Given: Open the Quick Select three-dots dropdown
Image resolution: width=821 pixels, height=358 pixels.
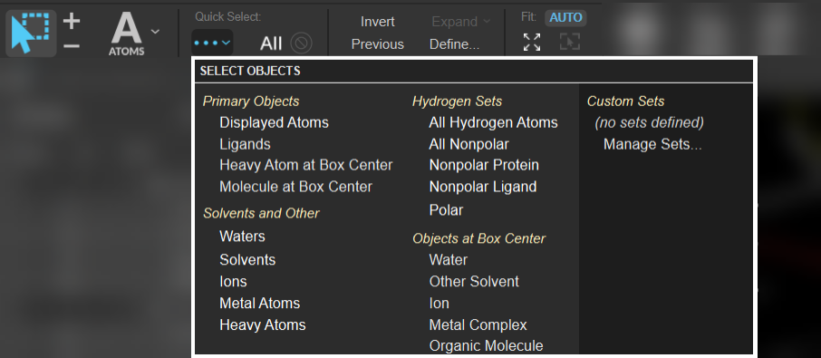Looking at the screenshot, I should [x=212, y=43].
